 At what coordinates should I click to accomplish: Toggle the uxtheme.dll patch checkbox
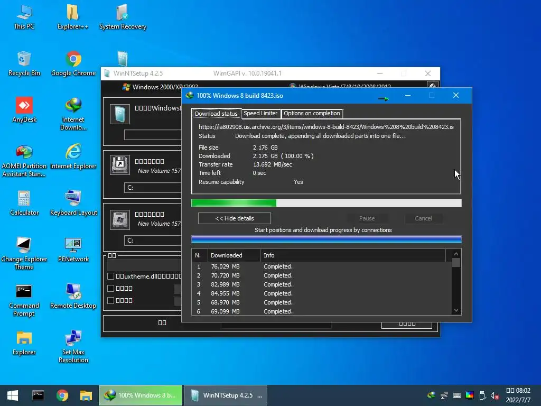(x=111, y=276)
